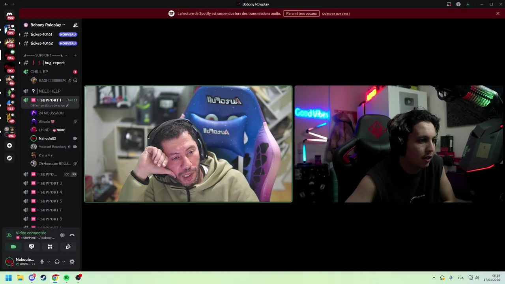The width and height of the screenshot is (505, 284).
Task: Open the server with the 189 badge
Action: click(9, 30)
